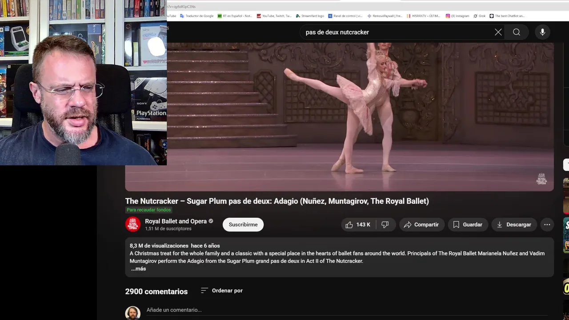Focus the Añade un comentario field

347,310
